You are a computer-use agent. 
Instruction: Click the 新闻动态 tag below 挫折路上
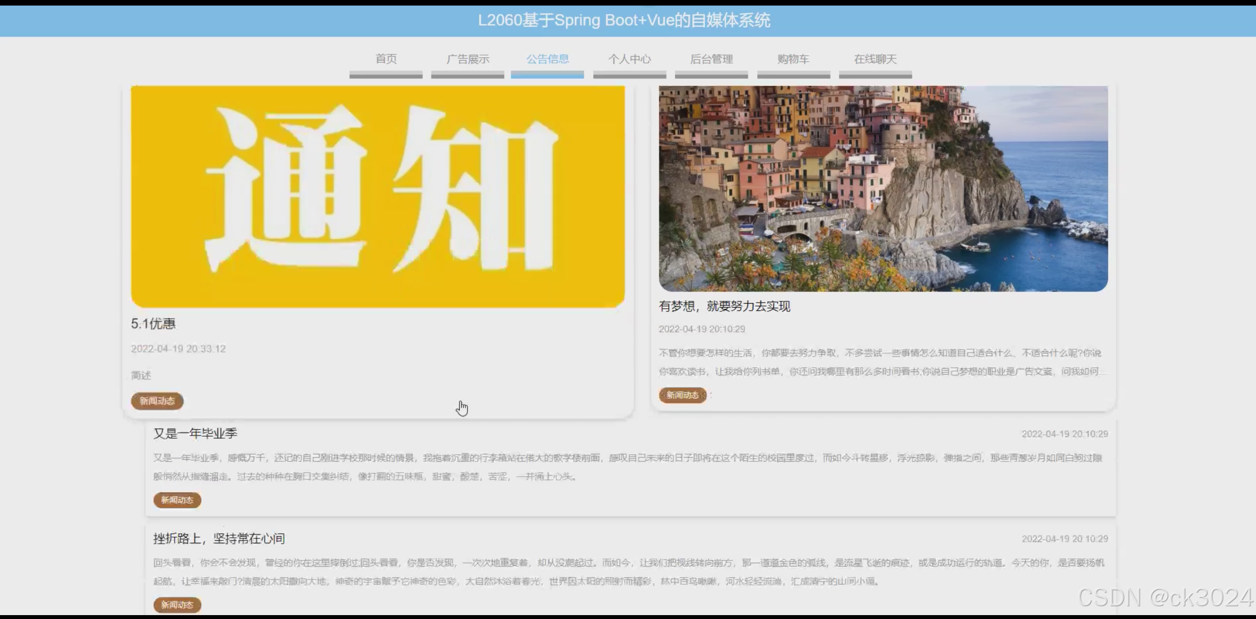(177, 605)
